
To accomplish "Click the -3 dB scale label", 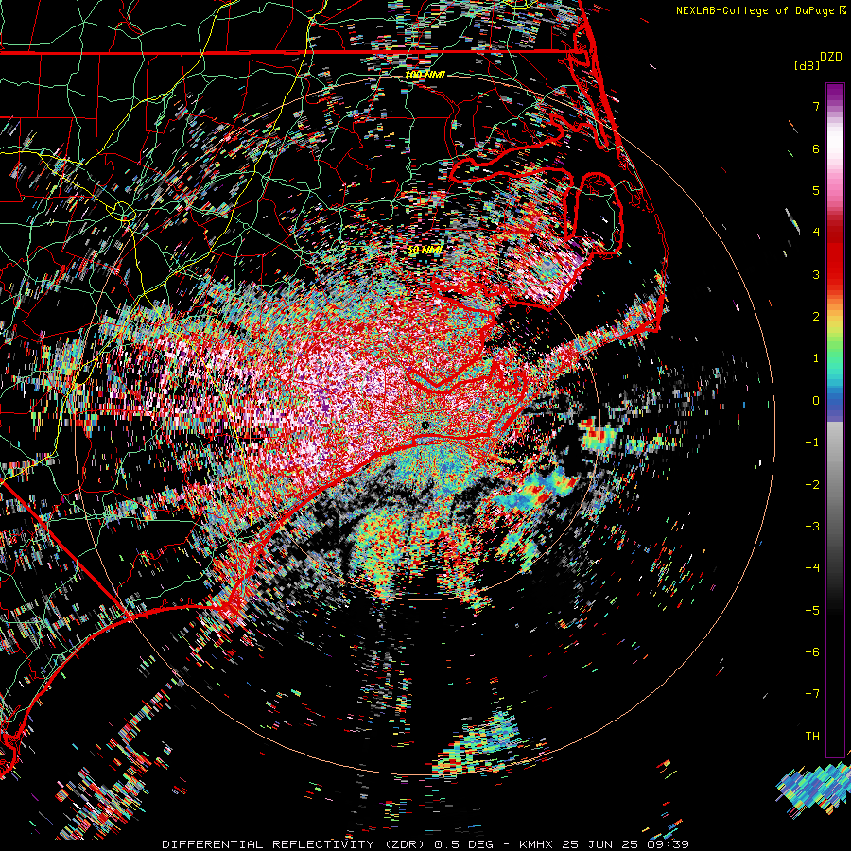I will pyautogui.click(x=812, y=527).
